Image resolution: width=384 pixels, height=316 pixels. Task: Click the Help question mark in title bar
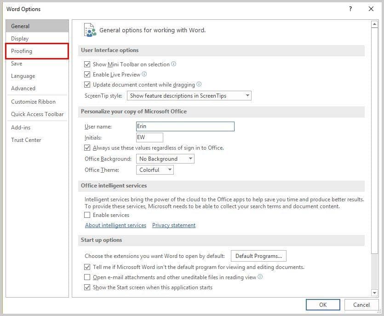tap(350, 9)
